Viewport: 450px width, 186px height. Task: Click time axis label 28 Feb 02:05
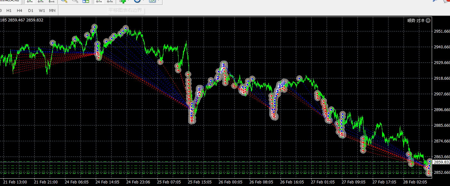(415, 182)
